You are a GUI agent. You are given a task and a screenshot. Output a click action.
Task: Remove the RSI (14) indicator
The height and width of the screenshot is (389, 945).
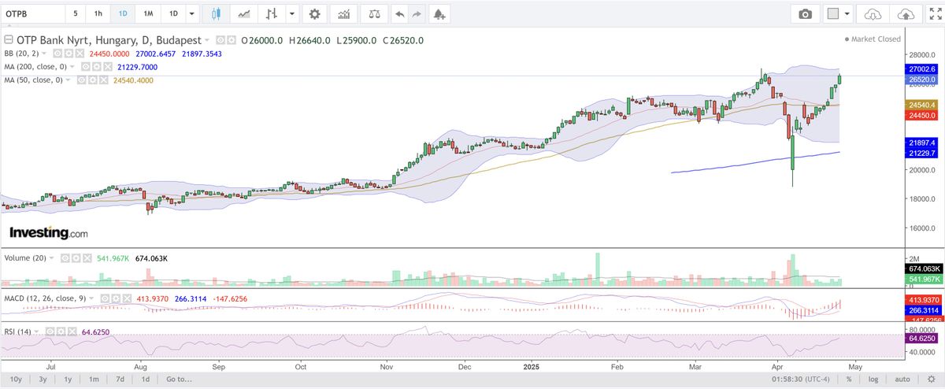(x=72, y=332)
